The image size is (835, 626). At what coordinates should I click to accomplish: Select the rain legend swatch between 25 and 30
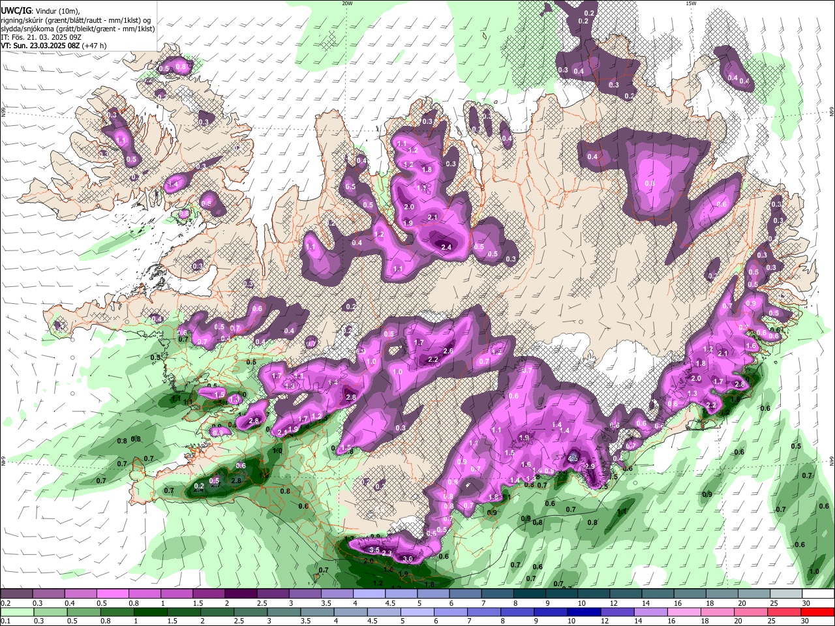click(785, 612)
